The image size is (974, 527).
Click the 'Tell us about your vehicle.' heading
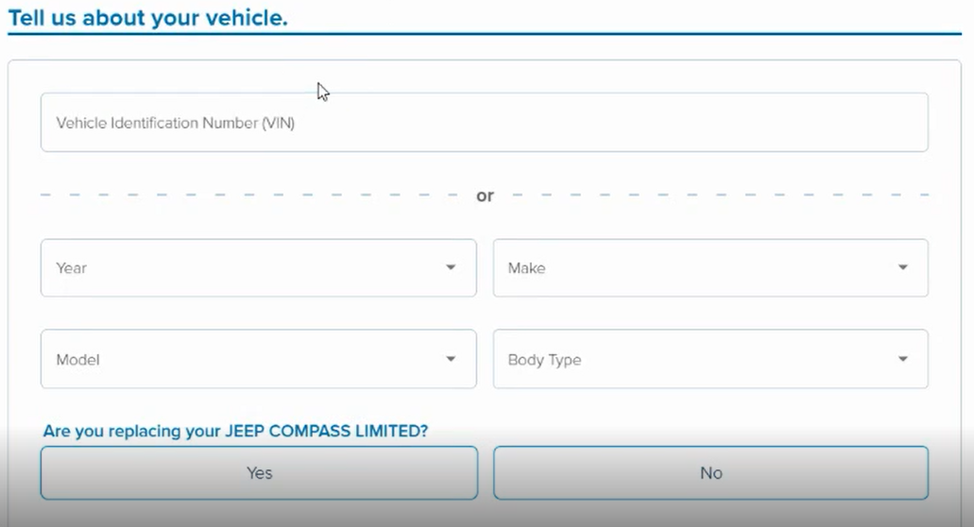147,17
